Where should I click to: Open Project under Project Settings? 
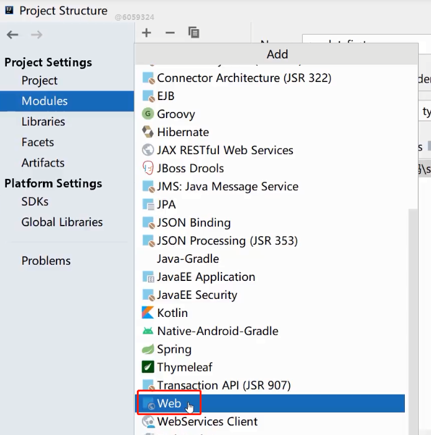pos(39,81)
